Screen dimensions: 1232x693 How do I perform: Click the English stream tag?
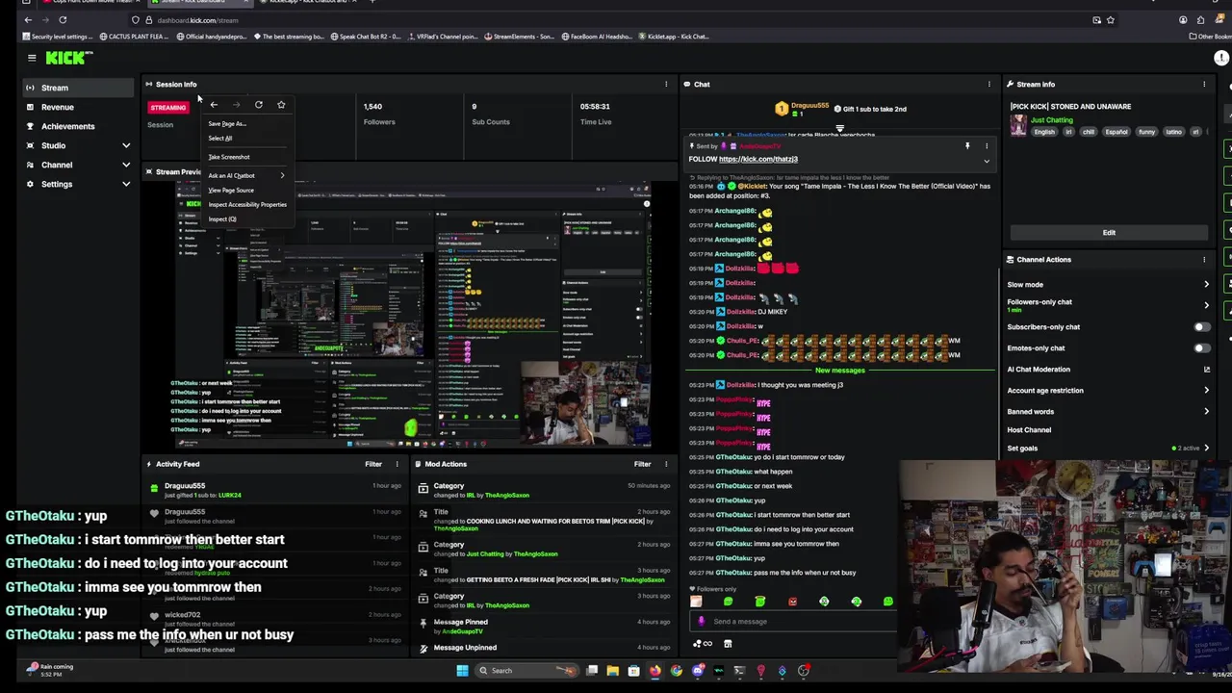(x=1044, y=132)
